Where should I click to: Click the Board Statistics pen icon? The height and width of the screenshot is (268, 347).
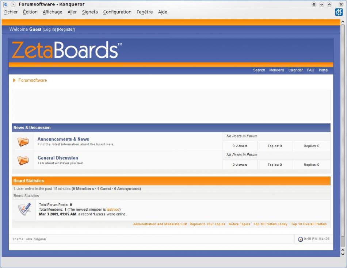click(24, 209)
